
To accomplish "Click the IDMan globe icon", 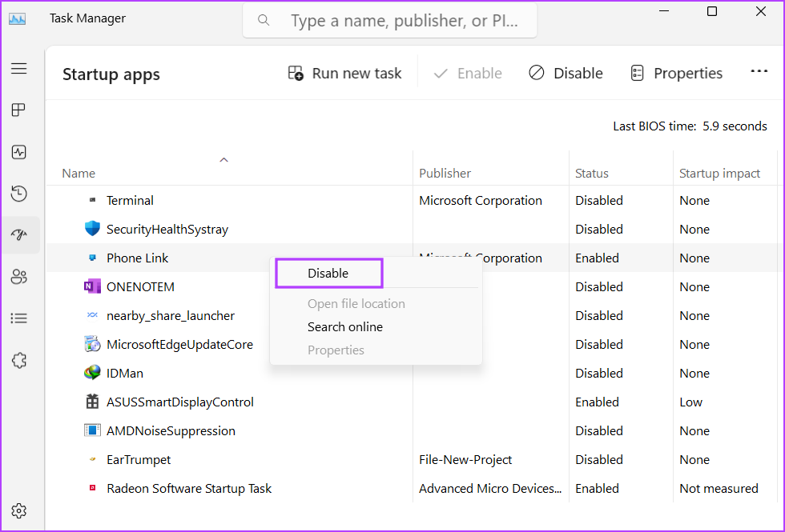I will [92, 373].
